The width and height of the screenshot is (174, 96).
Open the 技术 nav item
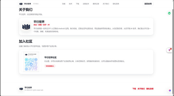click(x=71, y=4)
